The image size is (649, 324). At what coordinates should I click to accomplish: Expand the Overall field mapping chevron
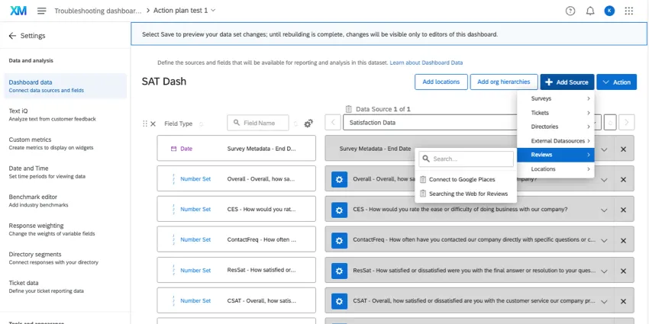pos(604,179)
